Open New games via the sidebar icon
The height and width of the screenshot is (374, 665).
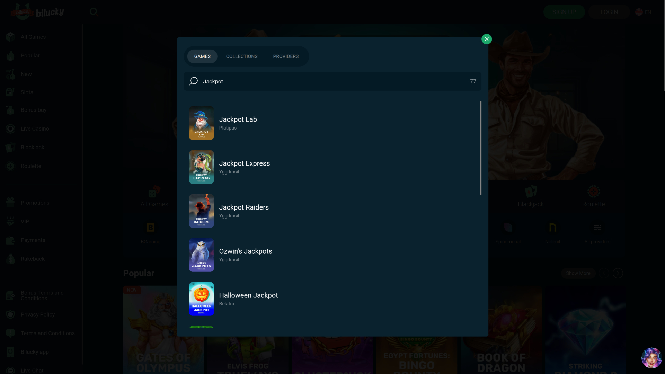(x=10, y=74)
